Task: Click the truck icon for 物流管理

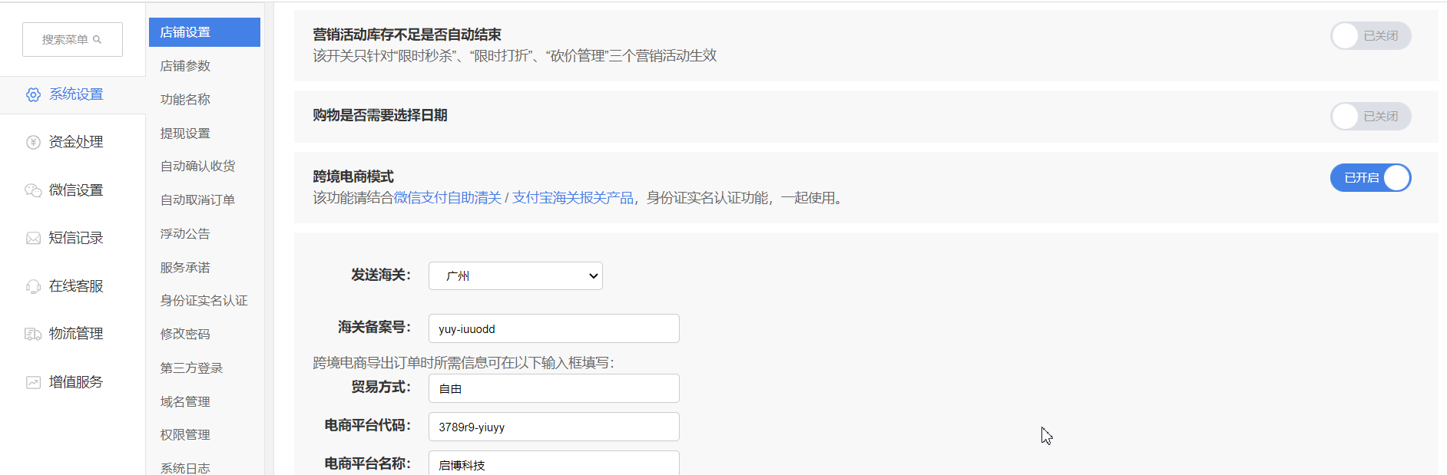Action: (x=33, y=334)
